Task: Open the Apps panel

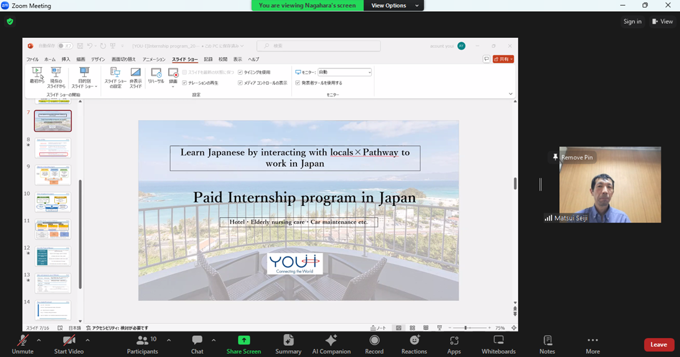Action: pyautogui.click(x=454, y=344)
